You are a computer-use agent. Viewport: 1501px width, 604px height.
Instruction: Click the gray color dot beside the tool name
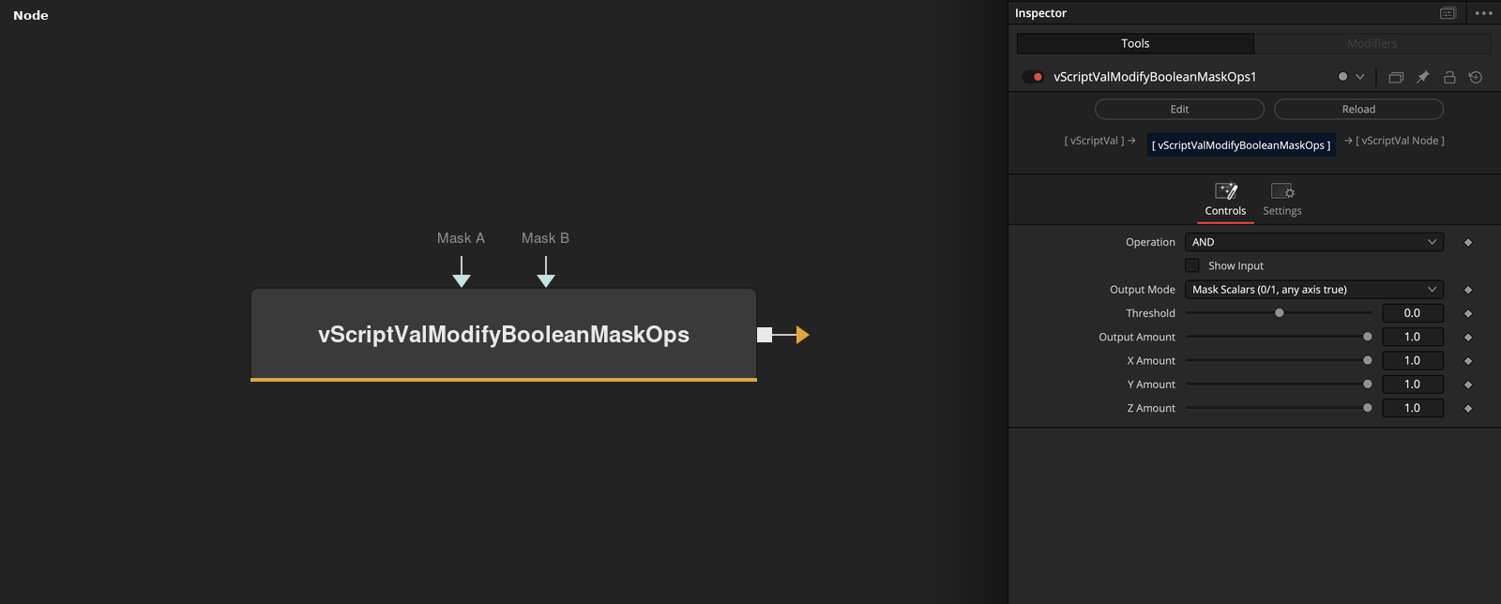1342,77
